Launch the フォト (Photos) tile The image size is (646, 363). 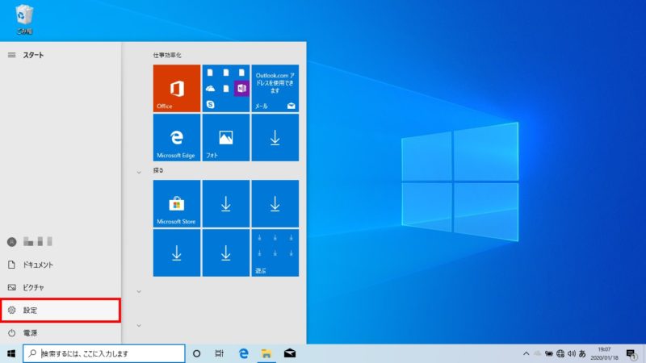226,137
